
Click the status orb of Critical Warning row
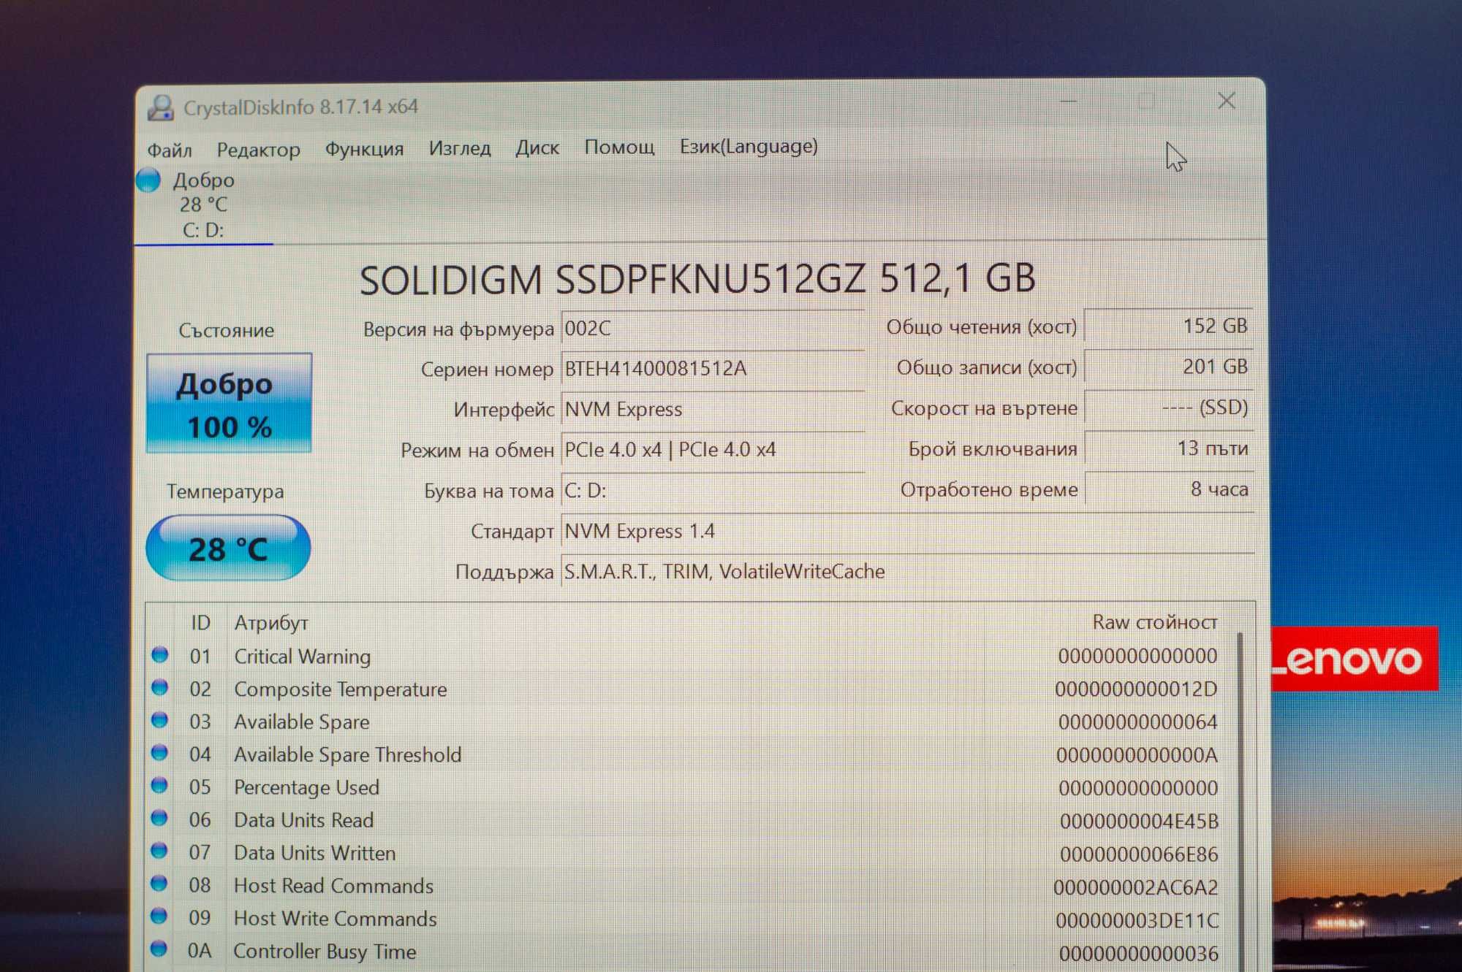[160, 655]
